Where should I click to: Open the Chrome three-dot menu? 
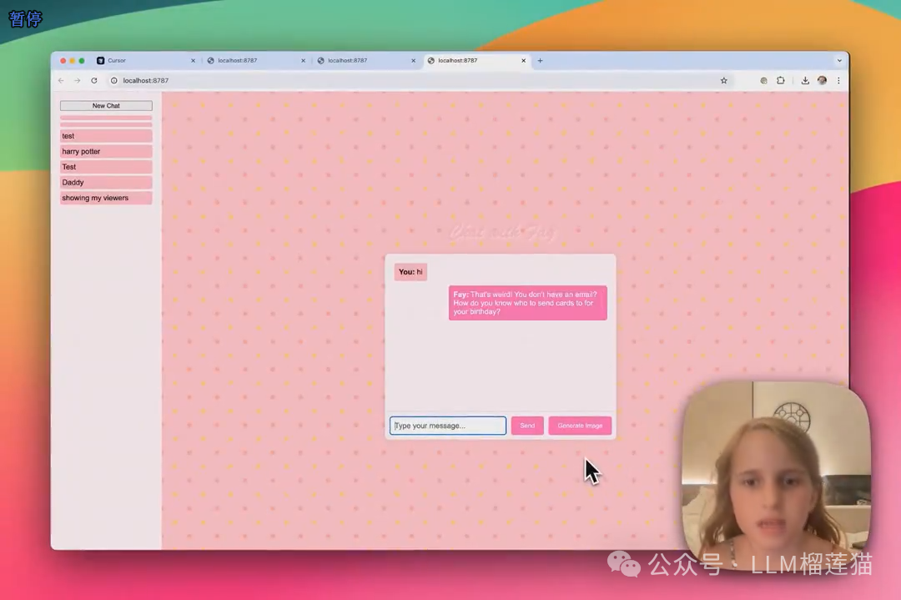pyautogui.click(x=838, y=81)
